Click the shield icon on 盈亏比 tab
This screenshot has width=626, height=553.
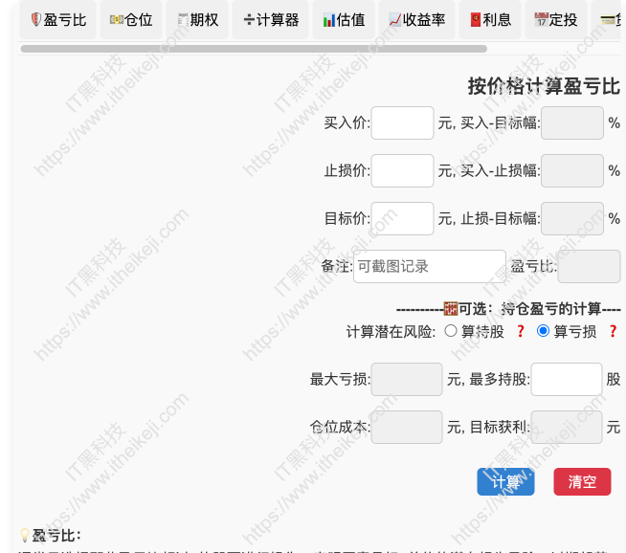tap(36, 19)
